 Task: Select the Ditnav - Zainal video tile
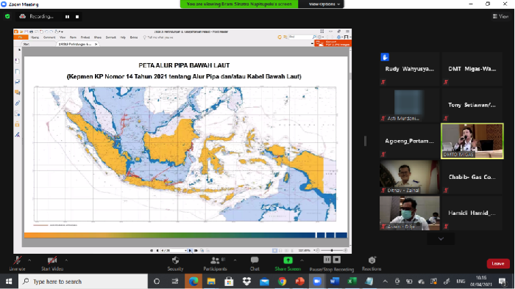[x=409, y=177]
